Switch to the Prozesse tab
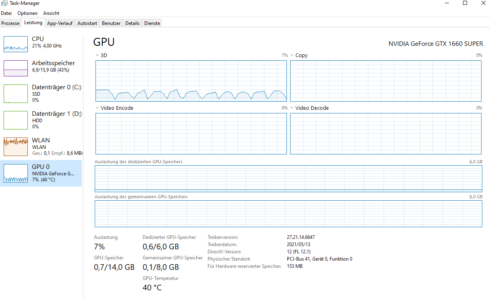Viewport: 490px width, 302px height. click(x=10, y=23)
